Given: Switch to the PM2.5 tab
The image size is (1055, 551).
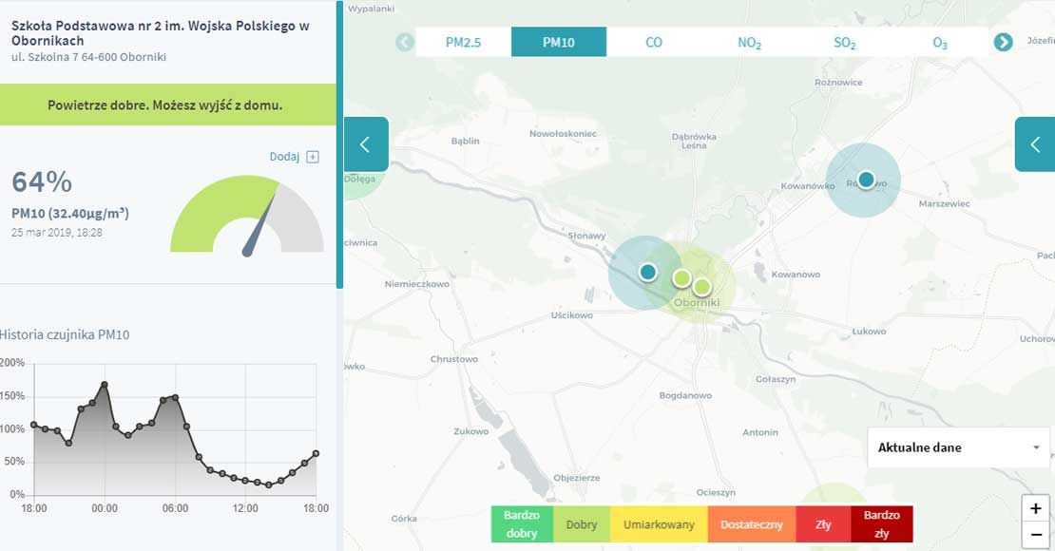Looking at the screenshot, I should [463, 42].
